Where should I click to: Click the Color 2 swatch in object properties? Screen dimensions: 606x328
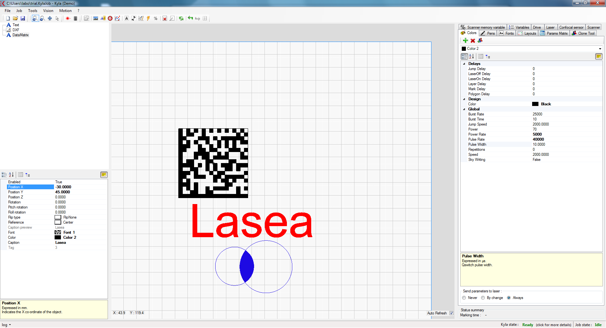(x=58, y=237)
